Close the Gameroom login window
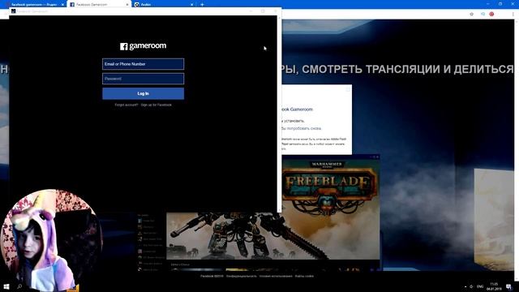519x292 pixels. click(276, 11)
